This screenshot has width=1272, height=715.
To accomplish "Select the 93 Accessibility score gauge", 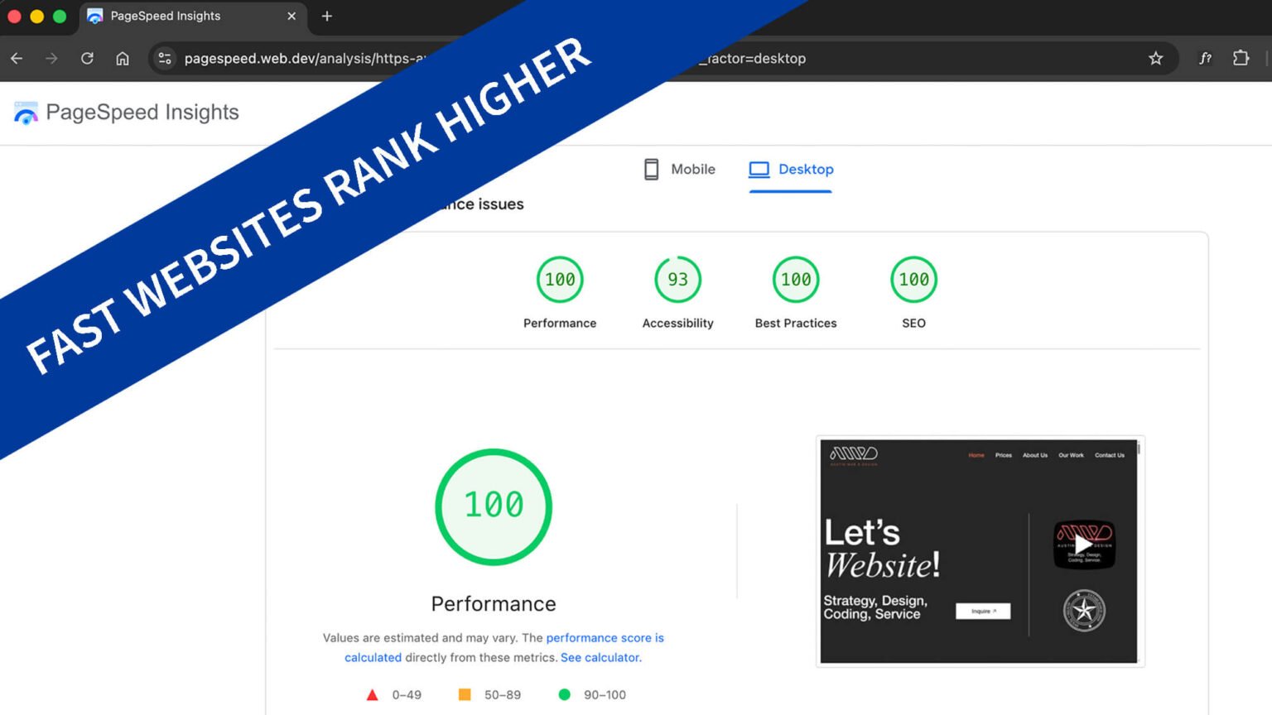I will (x=677, y=280).
